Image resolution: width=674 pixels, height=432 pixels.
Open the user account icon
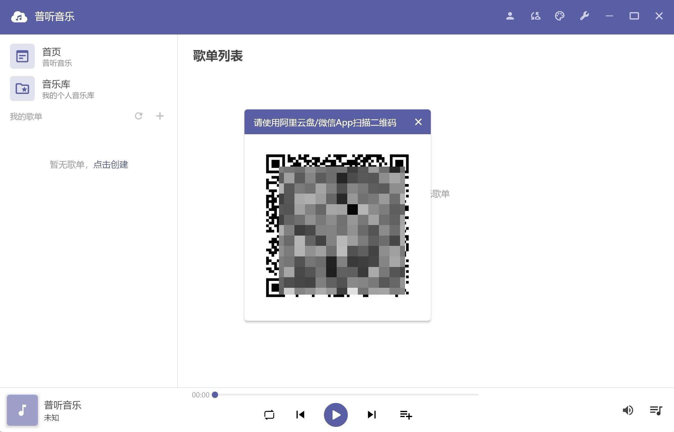click(510, 16)
